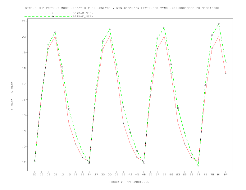Click x-axis tick label 48

pyautogui.click(x=144, y=174)
